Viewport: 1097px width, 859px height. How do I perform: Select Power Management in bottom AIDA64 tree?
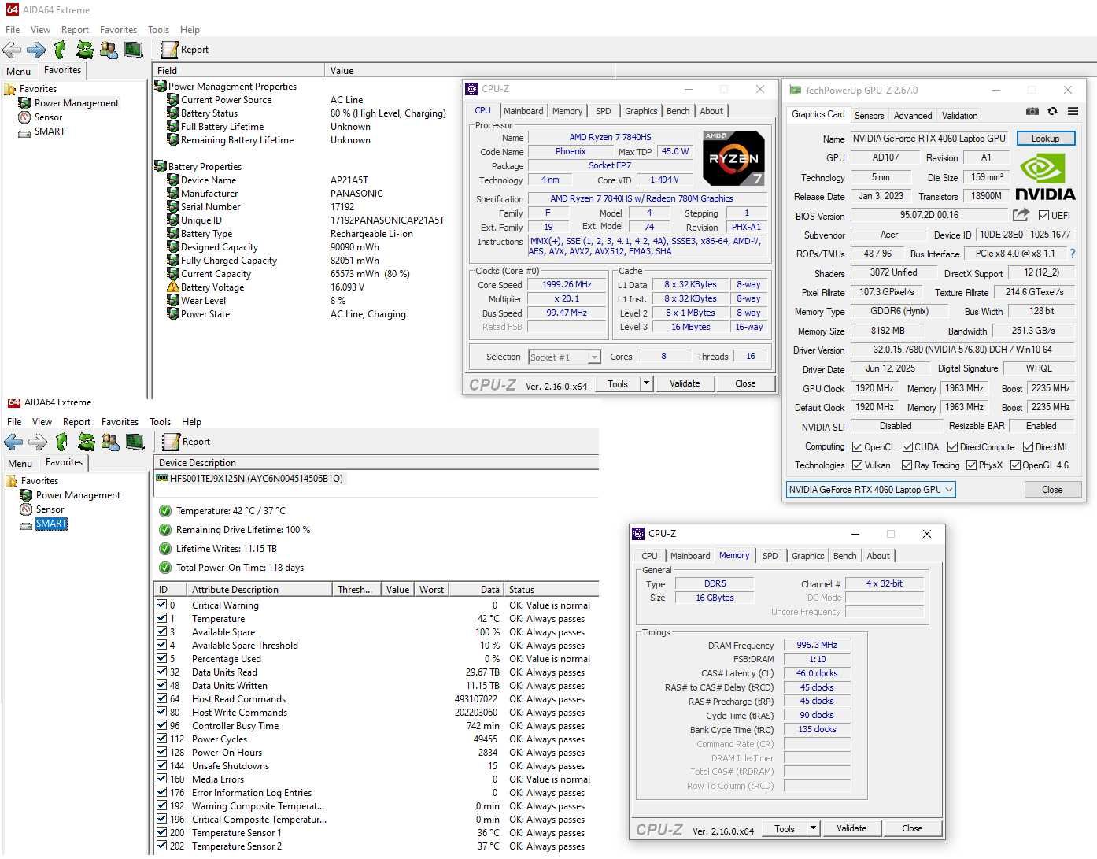pyautogui.click(x=78, y=495)
